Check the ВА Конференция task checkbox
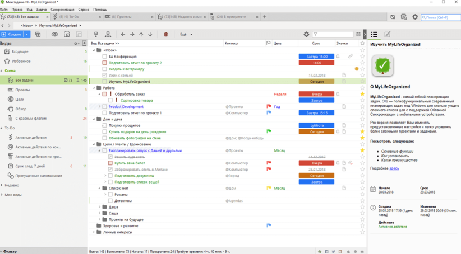461x254 pixels. click(x=104, y=57)
